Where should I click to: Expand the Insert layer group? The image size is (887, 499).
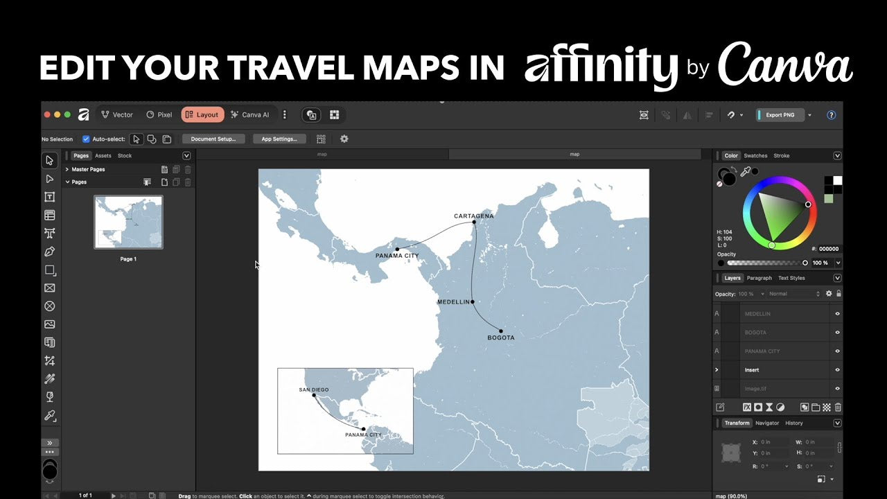(x=717, y=370)
